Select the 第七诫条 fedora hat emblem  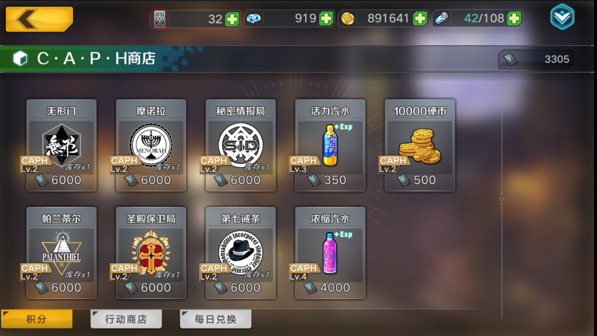(241, 253)
